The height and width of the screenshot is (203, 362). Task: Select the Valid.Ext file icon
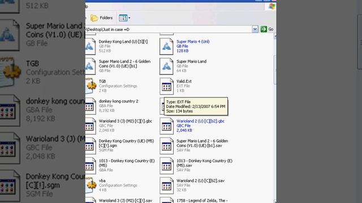click(x=166, y=86)
